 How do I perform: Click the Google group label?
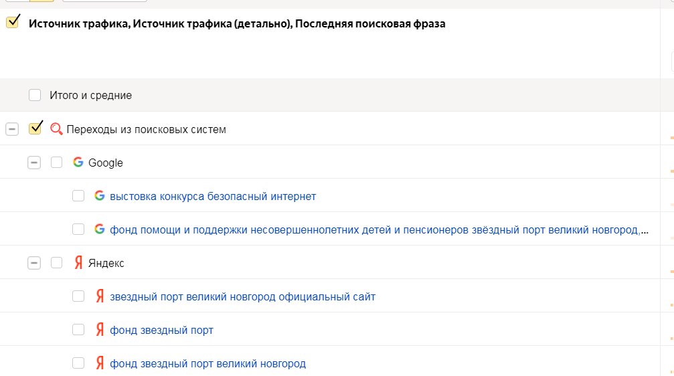click(106, 163)
